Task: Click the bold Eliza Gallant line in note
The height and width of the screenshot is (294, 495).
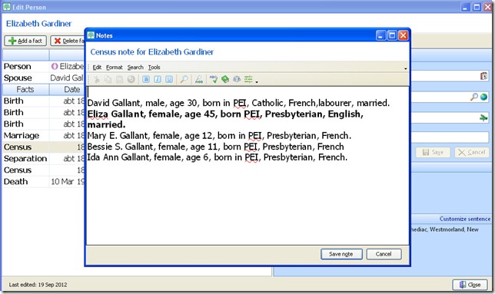Action: coord(225,119)
